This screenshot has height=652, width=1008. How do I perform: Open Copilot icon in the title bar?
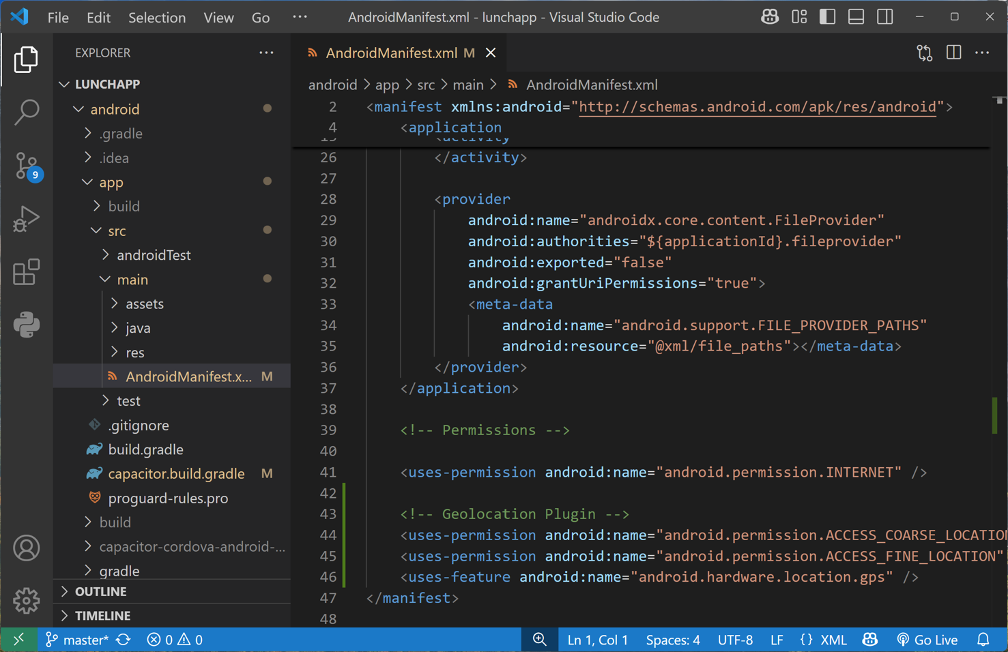click(x=770, y=17)
